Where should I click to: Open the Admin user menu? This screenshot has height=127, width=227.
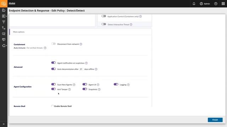point(205,4)
